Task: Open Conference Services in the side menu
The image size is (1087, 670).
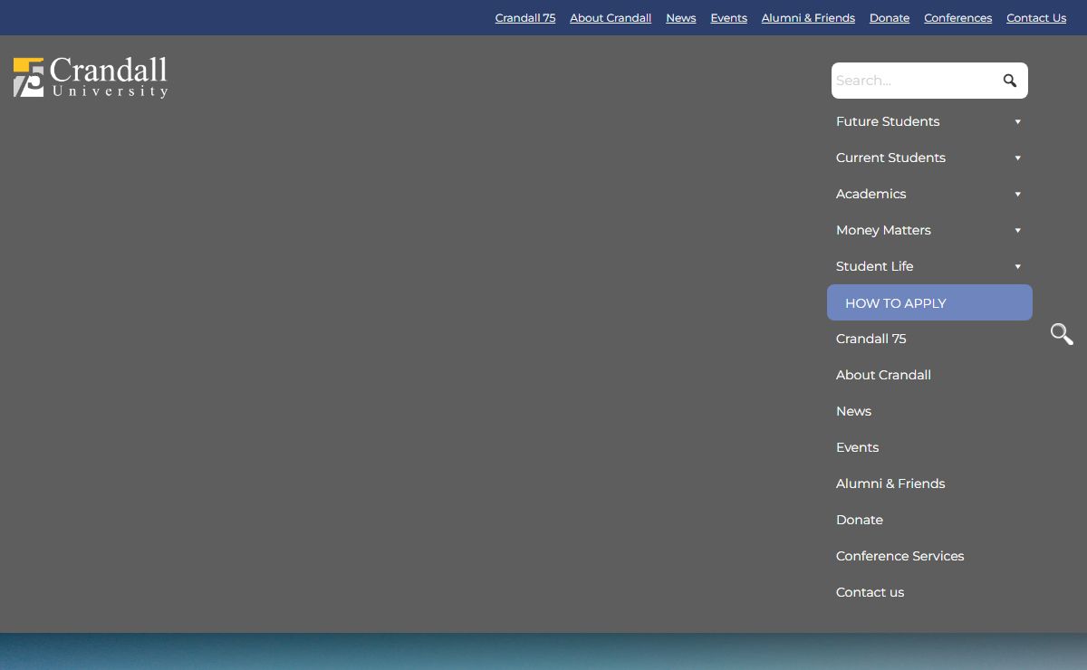Action: point(899,556)
